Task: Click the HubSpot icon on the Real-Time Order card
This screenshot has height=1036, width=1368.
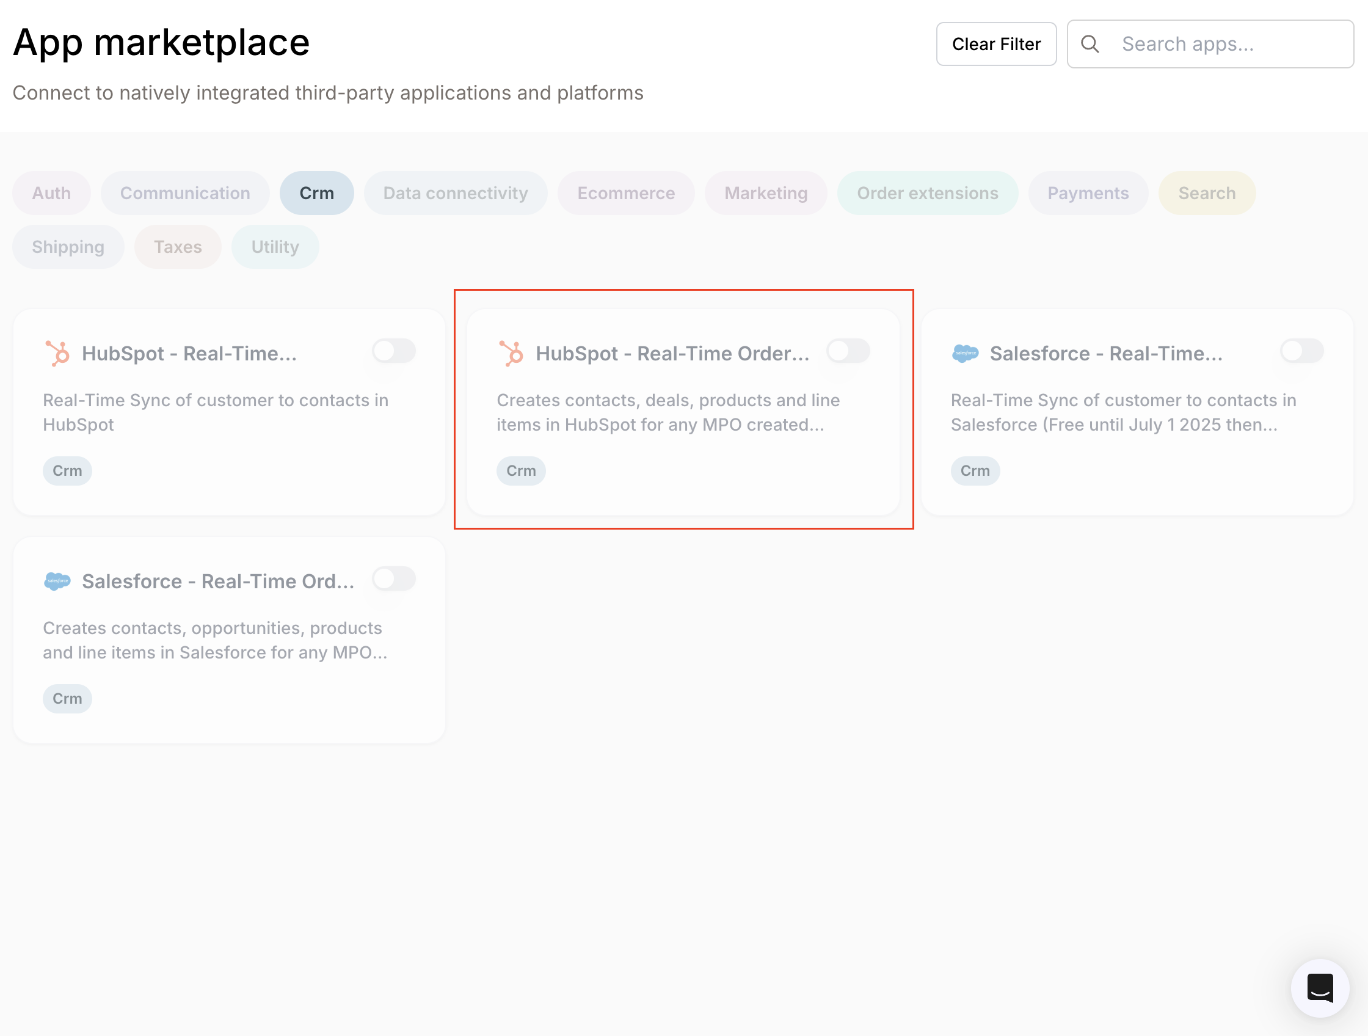Action: 512,352
